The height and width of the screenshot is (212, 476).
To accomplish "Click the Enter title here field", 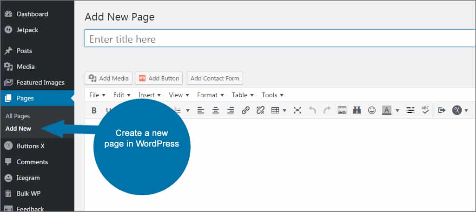I will click(x=280, y=39).
